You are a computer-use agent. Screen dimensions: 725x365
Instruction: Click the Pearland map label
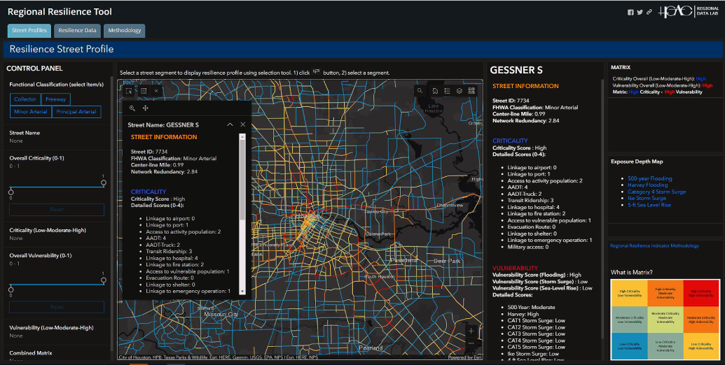tap(371, 348)
